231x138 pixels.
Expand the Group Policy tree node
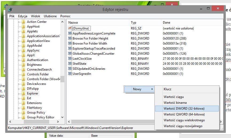tap(19, 113)
